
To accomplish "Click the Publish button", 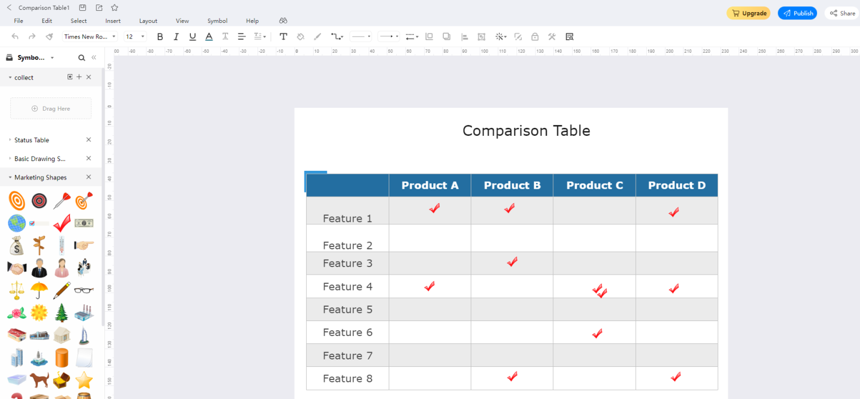I will (x=798, y=13).
